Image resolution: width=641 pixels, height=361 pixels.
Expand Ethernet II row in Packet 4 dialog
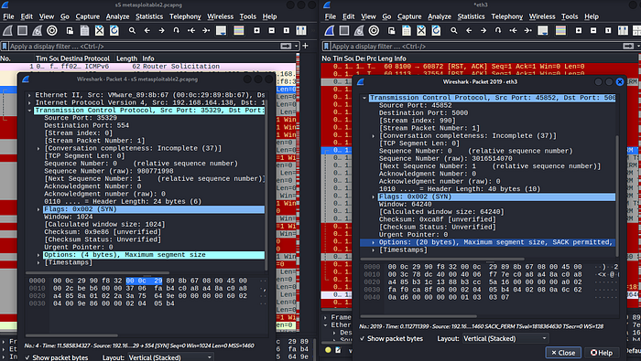pos(29,95)
